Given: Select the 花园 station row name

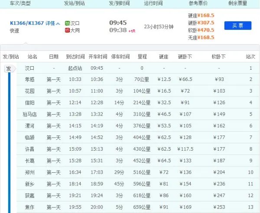Looking at the screenshot, I should (x=29, y=91).
